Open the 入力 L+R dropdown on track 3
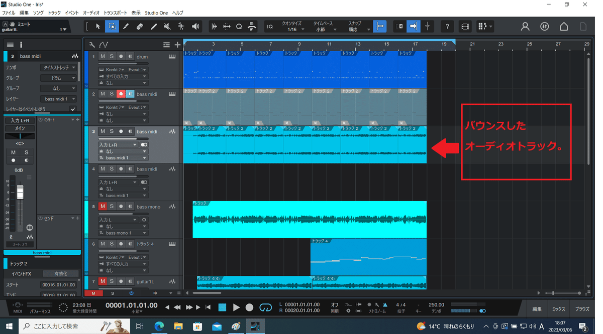Viewport: 603px width, 334px height. (x=118, y=144)
